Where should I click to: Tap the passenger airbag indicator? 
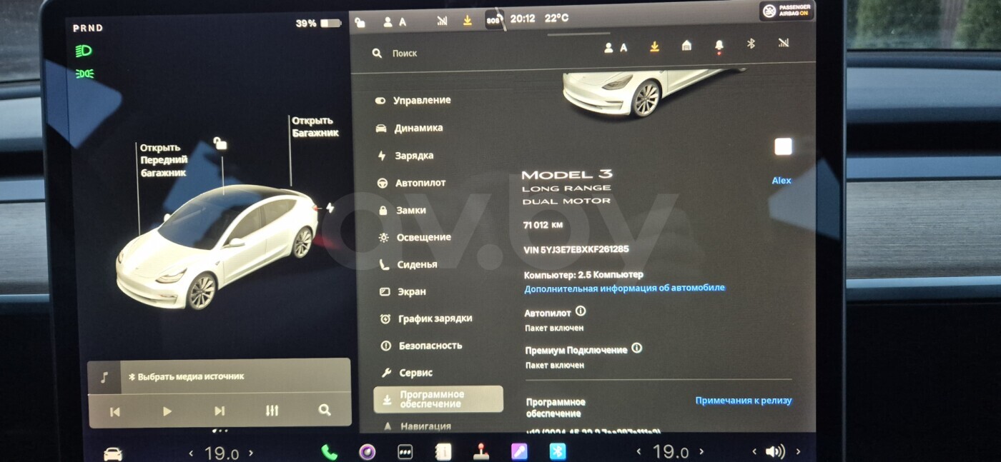pyautogui.click(x=786, y=11)
